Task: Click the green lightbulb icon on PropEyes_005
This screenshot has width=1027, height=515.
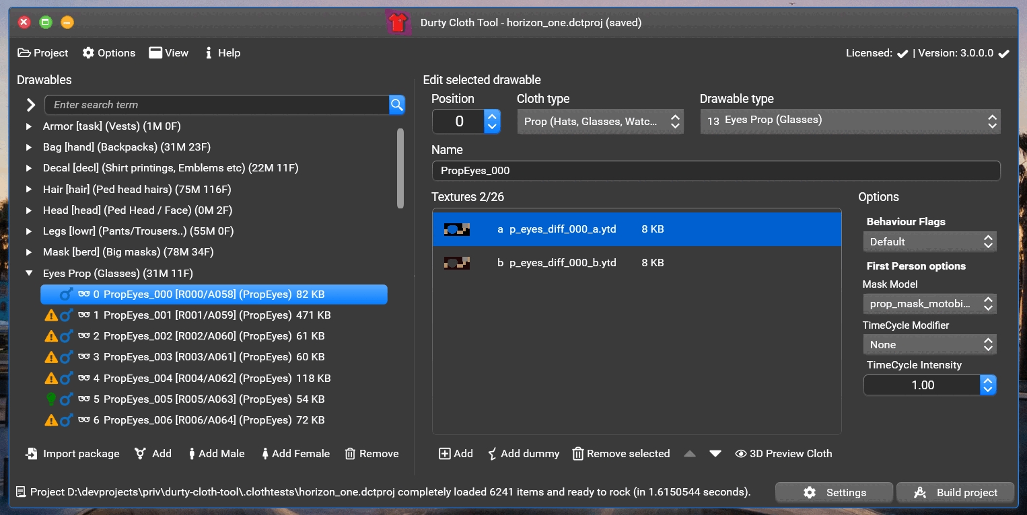Action: (x=50, y=399)
